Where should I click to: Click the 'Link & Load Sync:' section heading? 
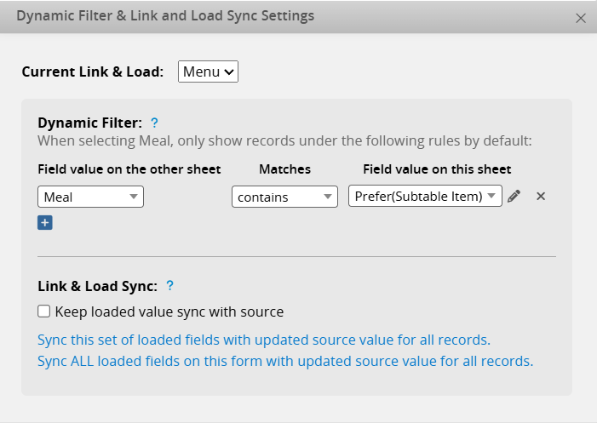97,286
